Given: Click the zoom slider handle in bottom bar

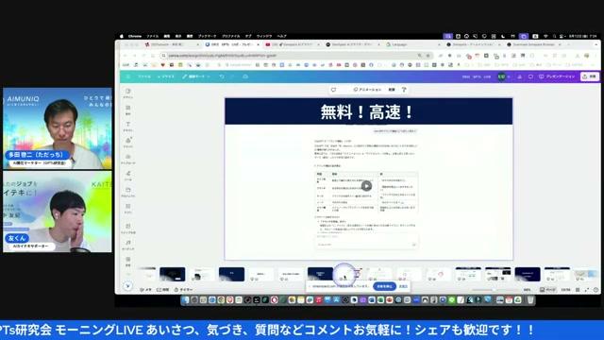Looking at the screenshot, I should click(x=494, y=290).
